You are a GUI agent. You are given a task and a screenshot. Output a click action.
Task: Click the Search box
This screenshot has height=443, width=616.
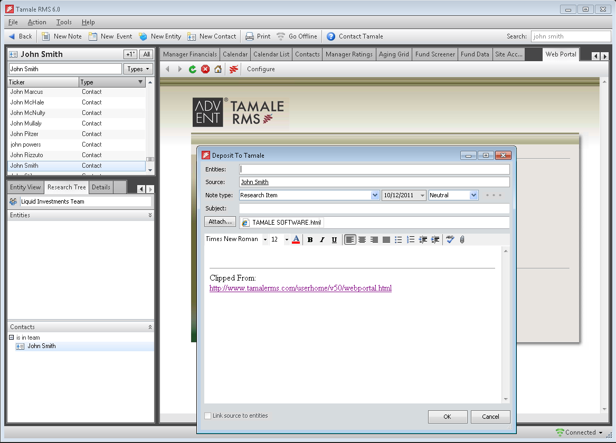point(571,36)
